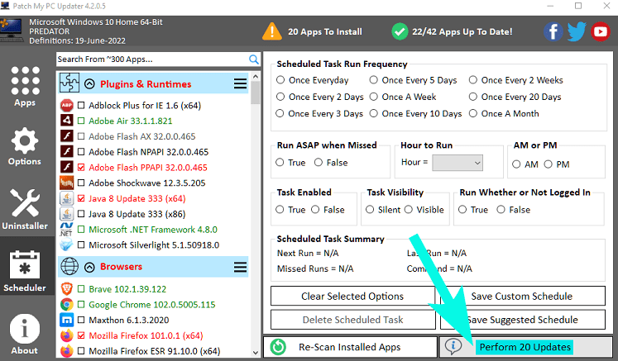Select Once Every 10 Days frequency

click(x=374, y=113)
